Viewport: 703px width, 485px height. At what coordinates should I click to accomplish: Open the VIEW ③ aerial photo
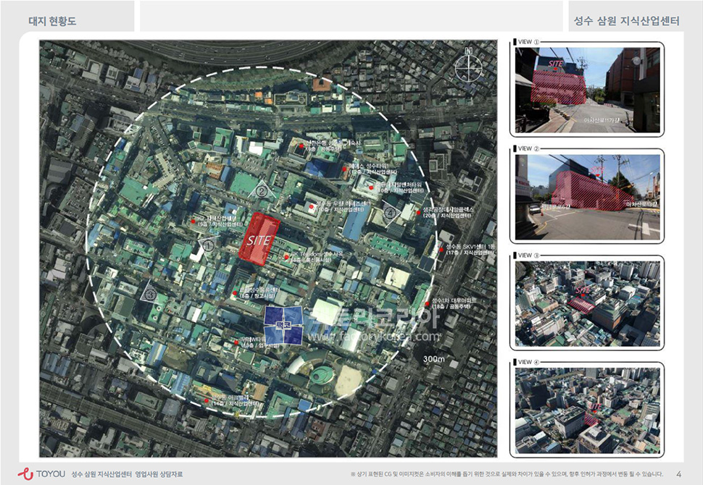pyautogui.click(x=587, y=304)
